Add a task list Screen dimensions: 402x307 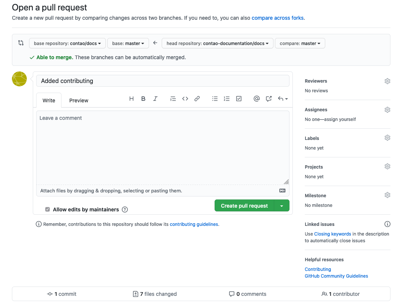239,99
